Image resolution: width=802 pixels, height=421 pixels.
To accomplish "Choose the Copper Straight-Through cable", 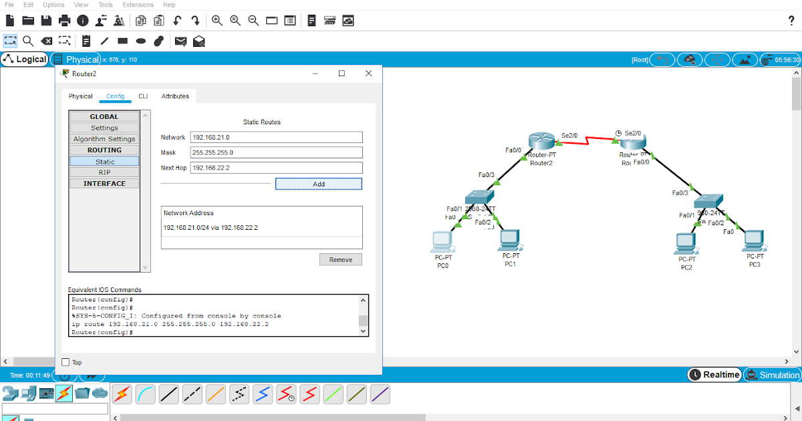I will pyautogui.click(x=168, y=394).
